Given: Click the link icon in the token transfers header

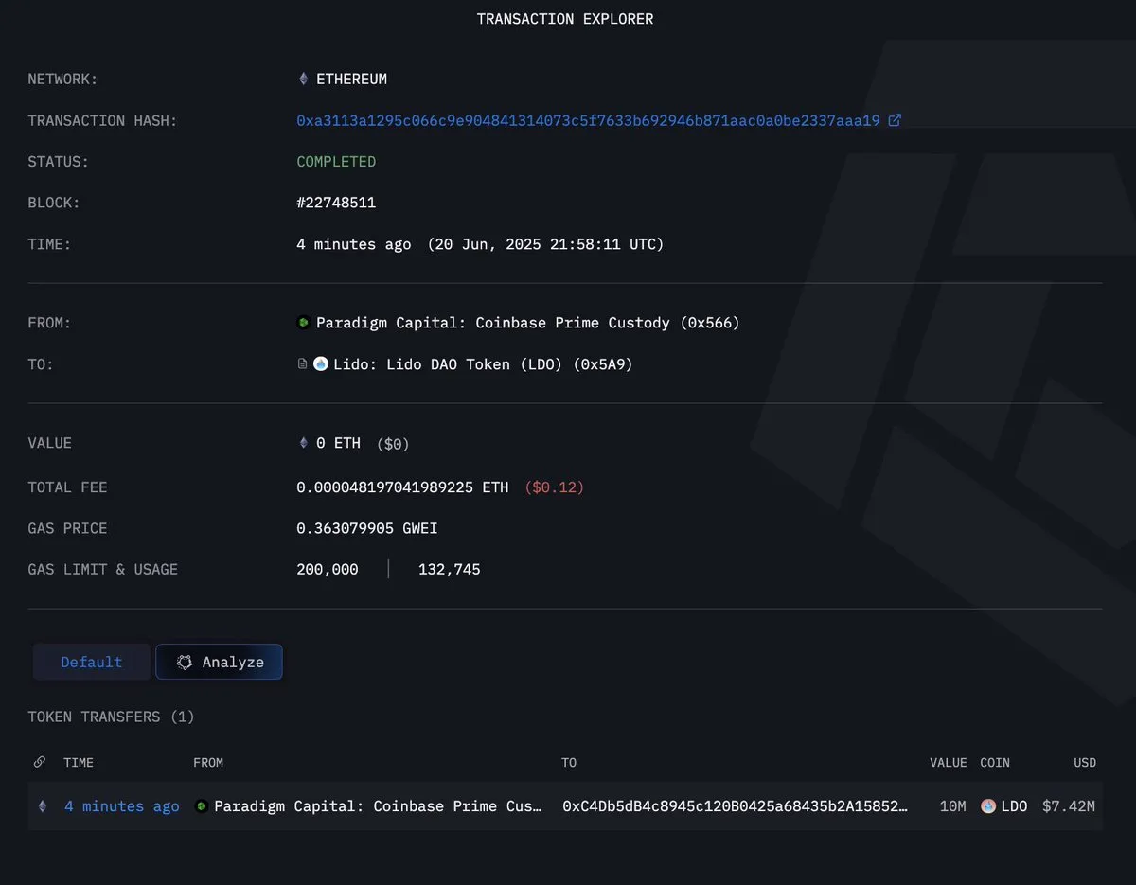Looking at the screenshot, I should click(40, 762).
